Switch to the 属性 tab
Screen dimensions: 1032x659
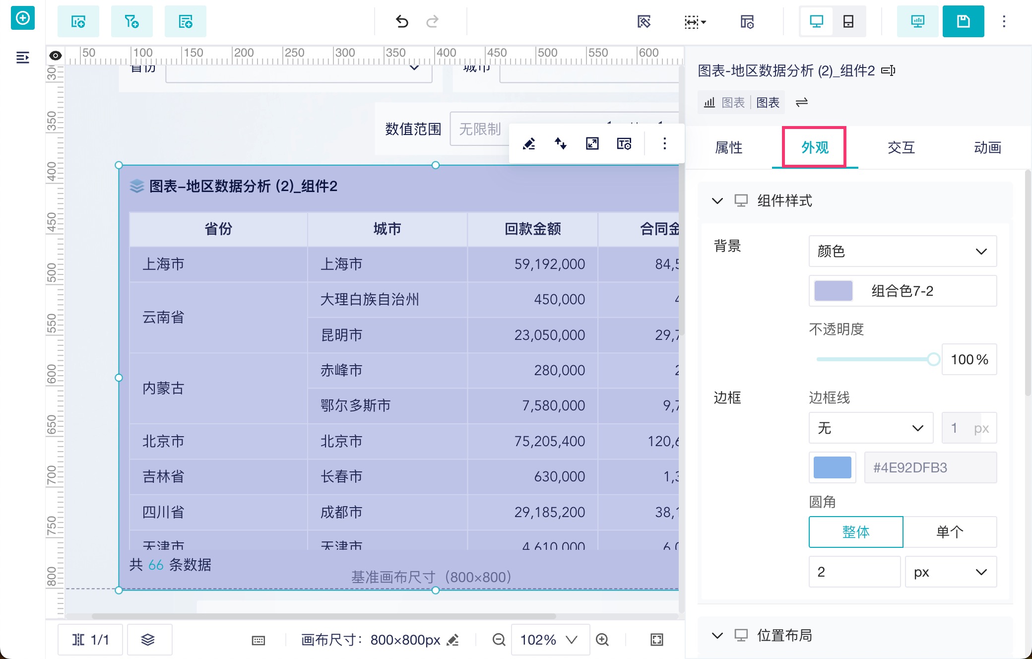pos(728,147)
